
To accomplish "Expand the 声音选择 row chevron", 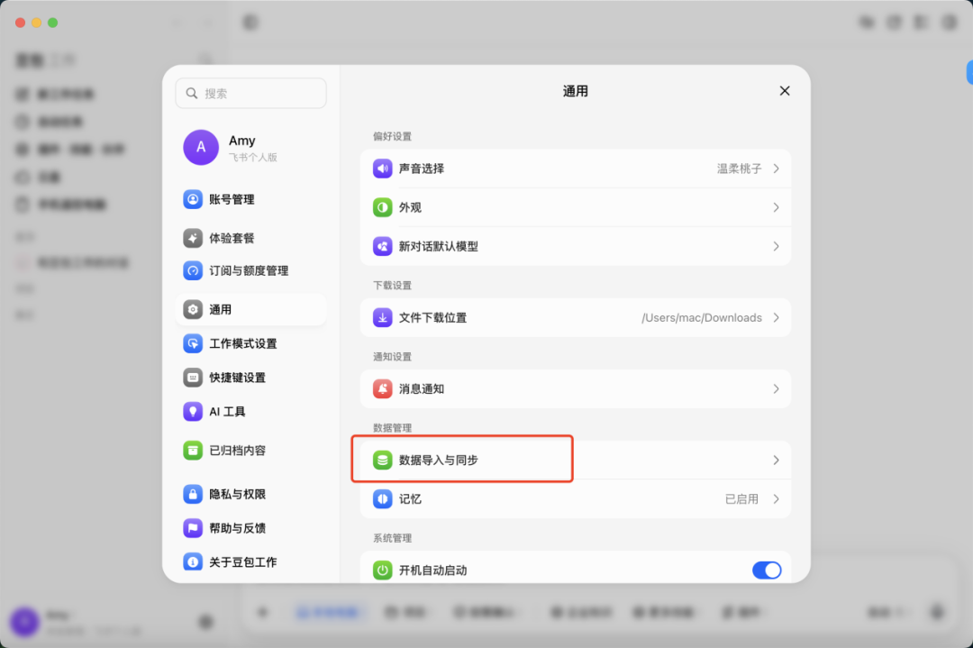I will pyautogui.click(x=776, y=169).
